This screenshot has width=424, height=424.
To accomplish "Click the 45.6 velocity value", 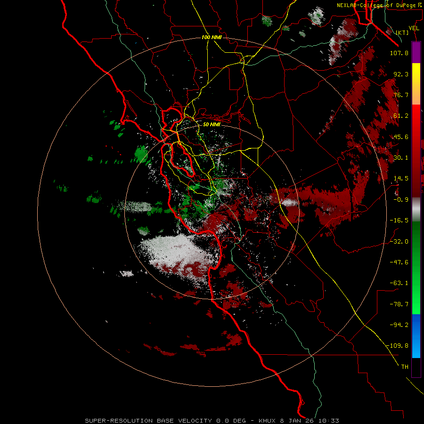I will (401, 137).
